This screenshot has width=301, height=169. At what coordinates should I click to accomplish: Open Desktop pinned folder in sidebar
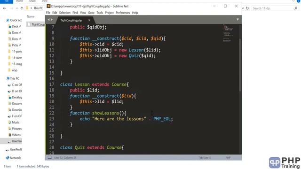tap(15, 26)
